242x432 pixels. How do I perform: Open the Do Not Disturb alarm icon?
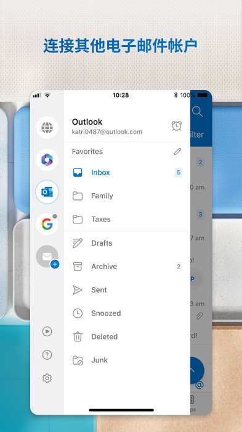(177, 126)
